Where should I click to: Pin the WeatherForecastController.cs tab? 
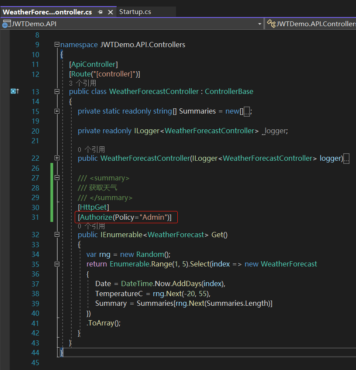(100, 12)
